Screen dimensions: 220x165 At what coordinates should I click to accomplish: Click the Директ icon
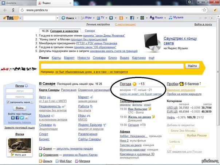(x=40, y=149)
